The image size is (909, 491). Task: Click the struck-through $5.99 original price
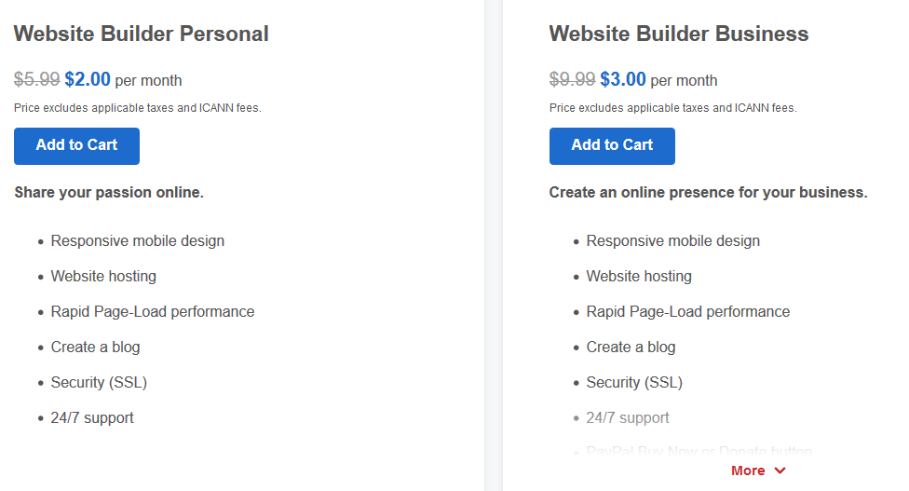(36, 79)
